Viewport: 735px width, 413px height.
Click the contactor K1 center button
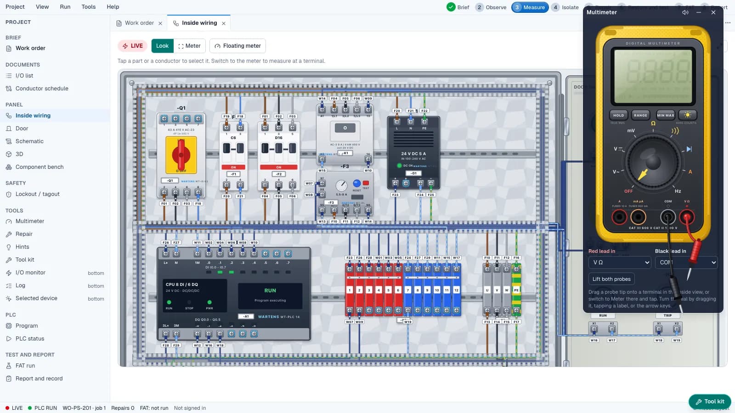coord(345,128)
